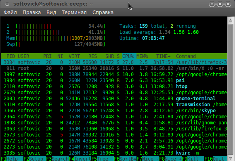Click the scrollbar up arrow
The width and height of the screenshot is (235, 161).
tap(231, 20)
